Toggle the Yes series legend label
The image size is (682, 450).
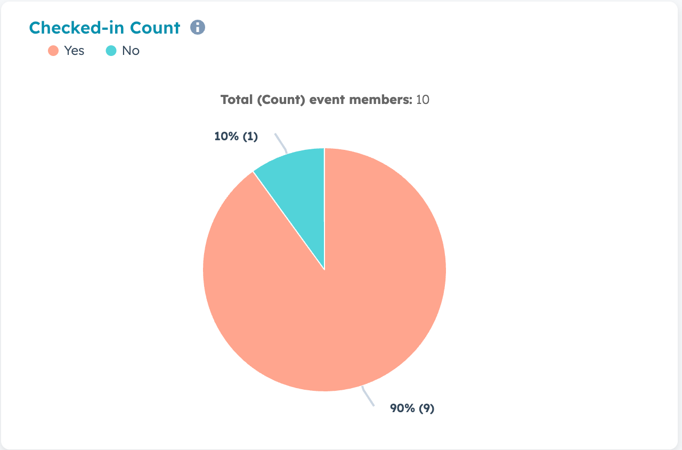pos(74,51)
